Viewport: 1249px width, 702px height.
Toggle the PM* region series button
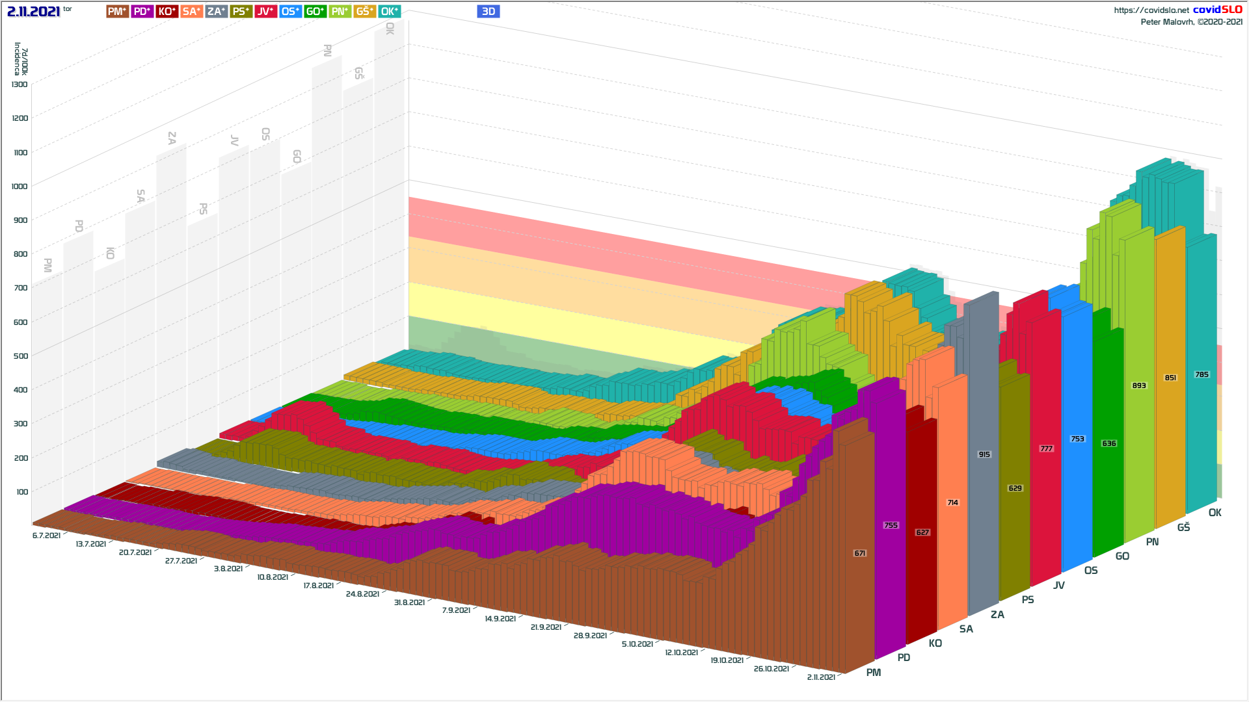[x=117, y=11]
